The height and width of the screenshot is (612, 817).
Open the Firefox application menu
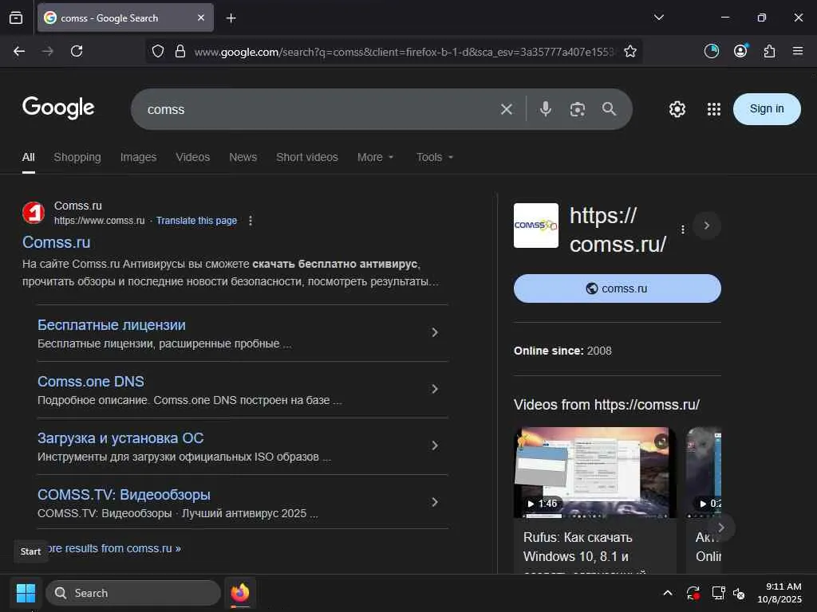tap(798, 51)
